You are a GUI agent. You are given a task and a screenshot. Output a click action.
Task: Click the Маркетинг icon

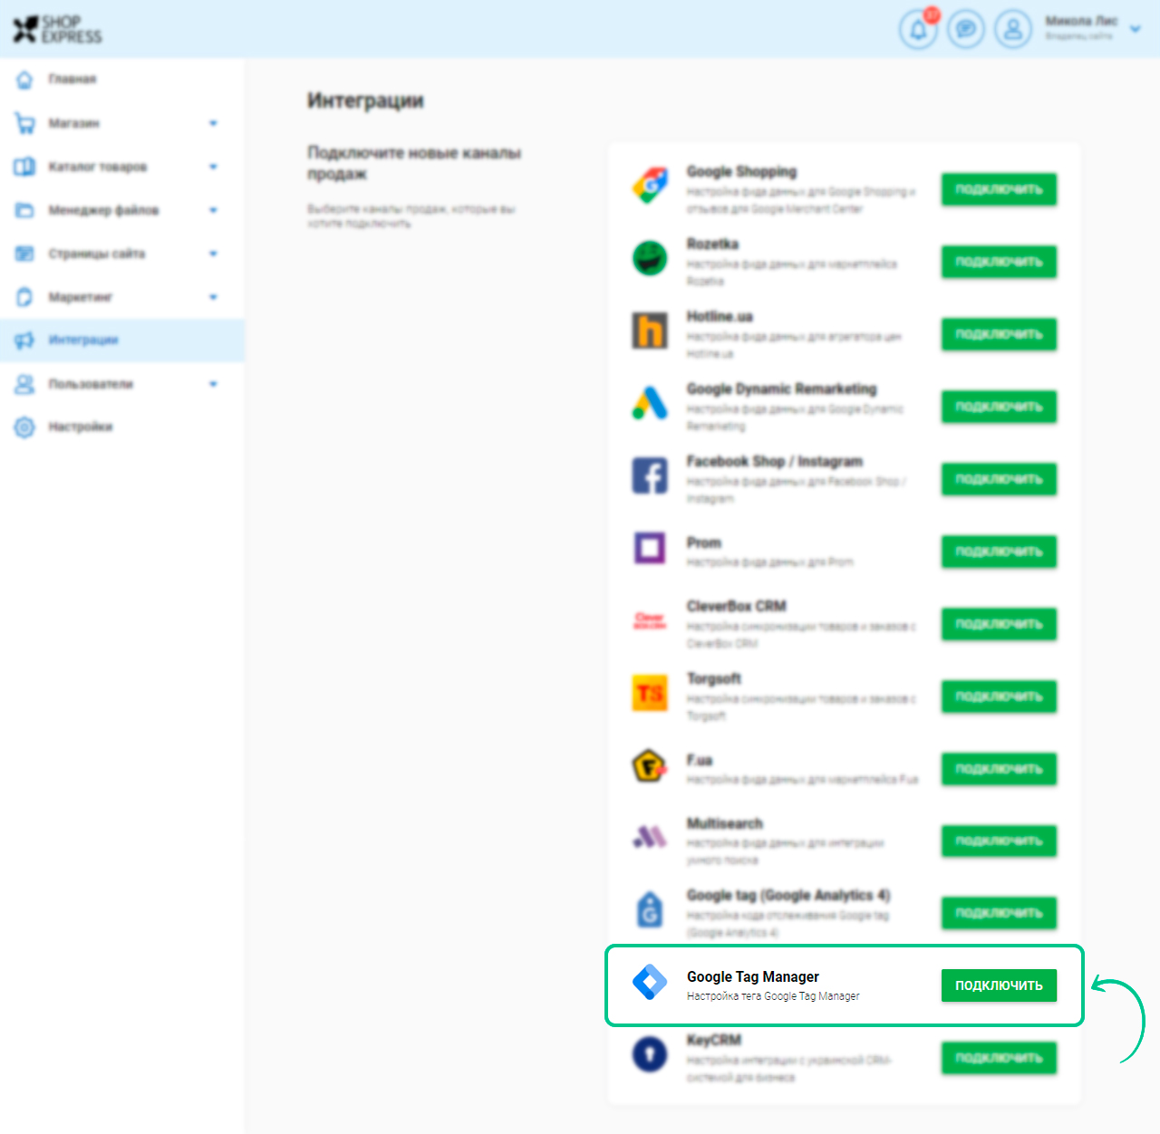[24, 297]
